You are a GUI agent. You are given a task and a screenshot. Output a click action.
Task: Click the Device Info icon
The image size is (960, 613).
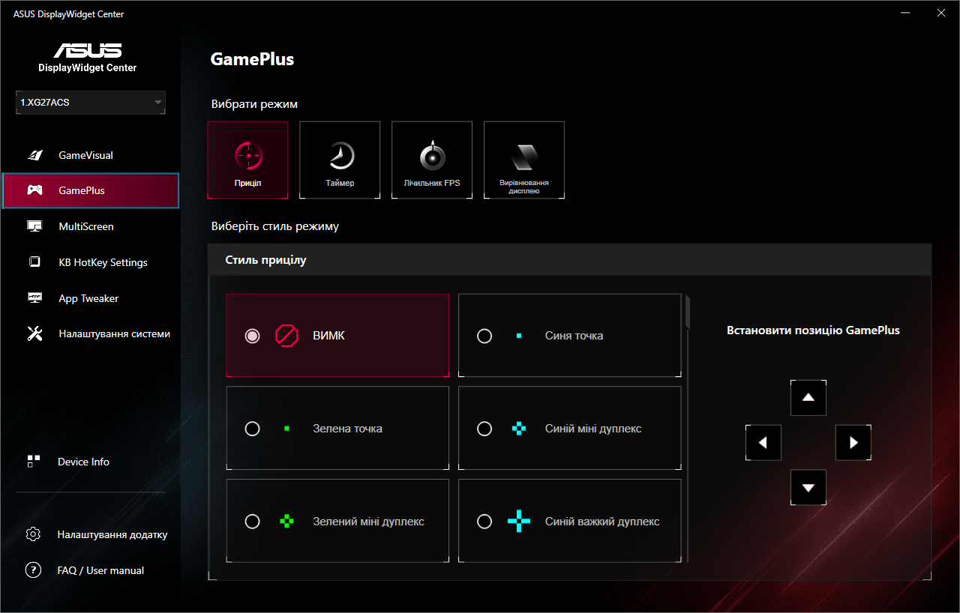(33, 462)
